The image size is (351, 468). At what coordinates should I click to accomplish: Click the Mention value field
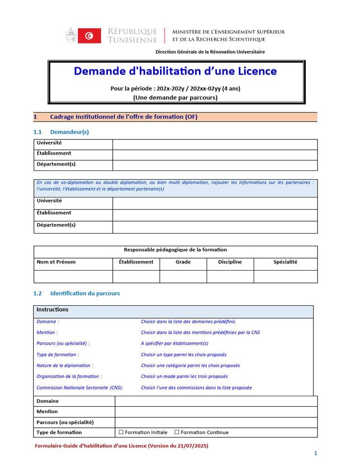tap(216, 412)
